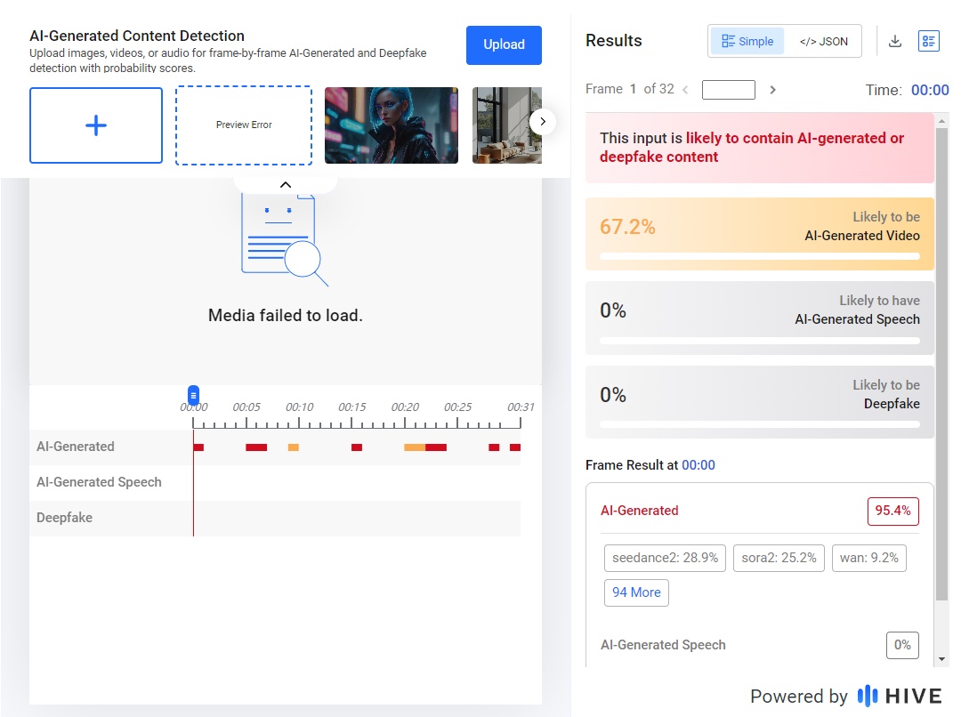Click the download results icon

coord(895,41)
